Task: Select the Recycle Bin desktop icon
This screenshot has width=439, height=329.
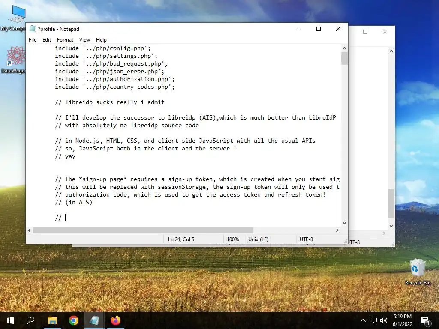Action: (418, 272)
